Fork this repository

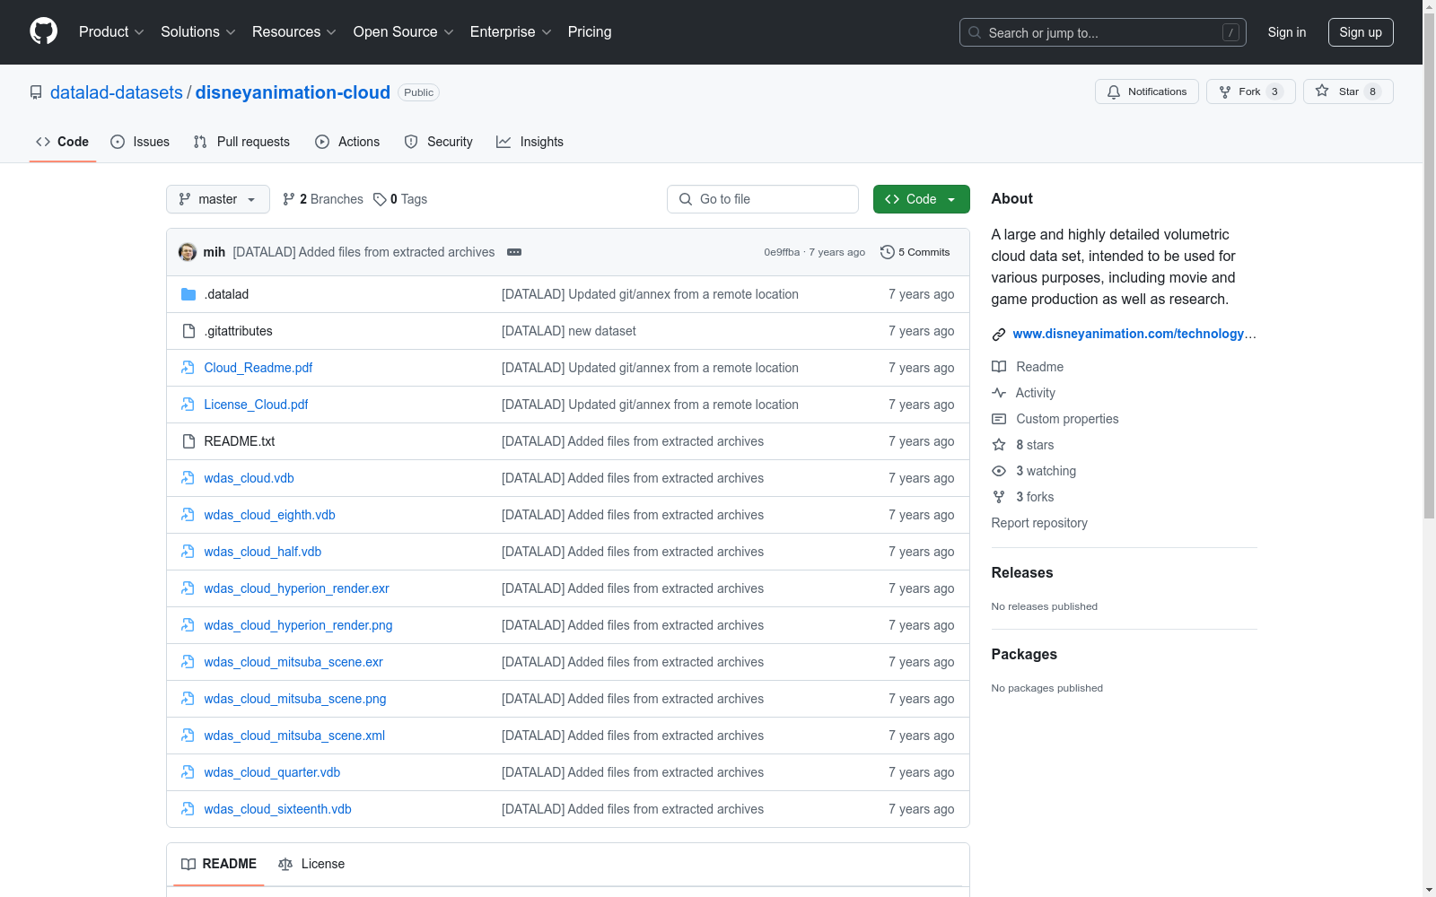tap(1251, 91)
